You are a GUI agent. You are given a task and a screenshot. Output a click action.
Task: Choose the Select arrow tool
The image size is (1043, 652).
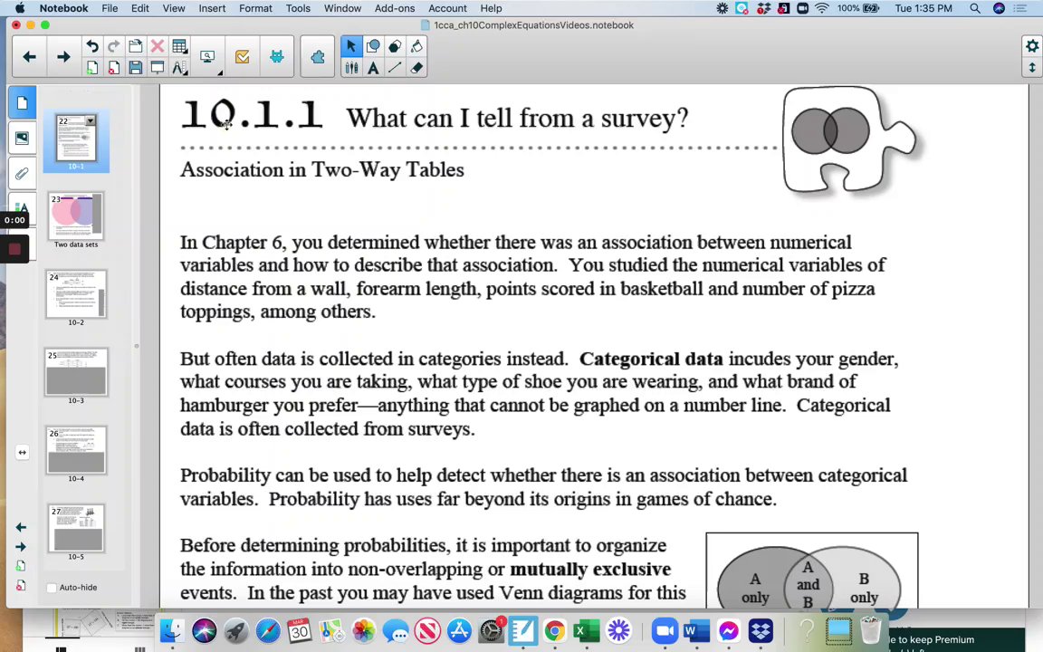[351, 46]
